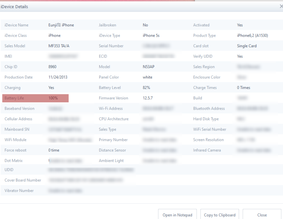Image resolution: width=283 pixels, height=219 pixels.
Task: Click the Baseband Version label
Action: pos(19,109)
